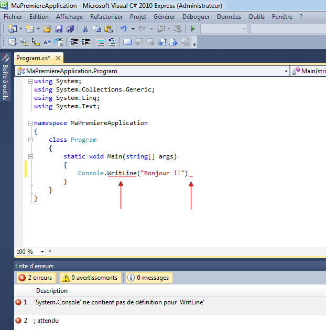Click the Open File folder icon
The image size is (326, 330).
pos(47,29)
